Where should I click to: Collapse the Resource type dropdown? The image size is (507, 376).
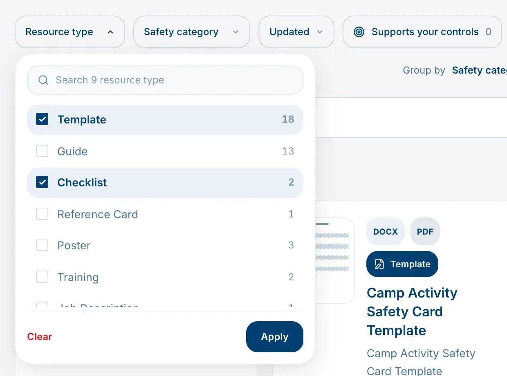(x=70, y=32)
